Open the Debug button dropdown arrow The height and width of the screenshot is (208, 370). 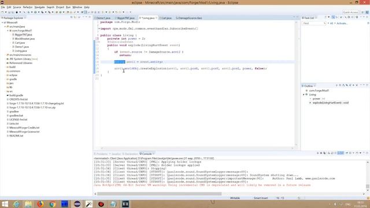click(x=32, y=12)
